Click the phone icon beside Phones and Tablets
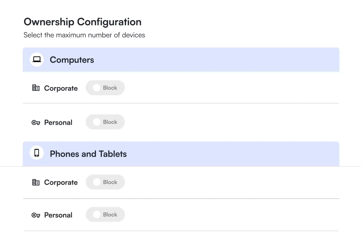The height and width of the screenshot is (240, 361). (37, 153)
